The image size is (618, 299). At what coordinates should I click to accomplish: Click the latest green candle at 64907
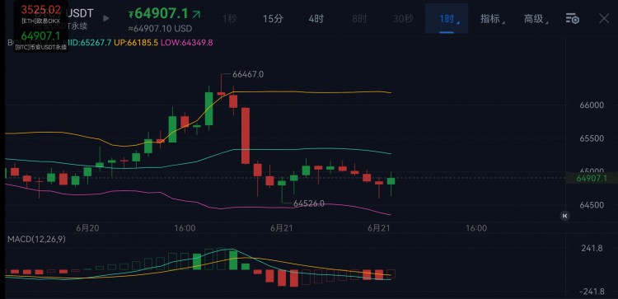pyautogui.click(x=391, y=181)
